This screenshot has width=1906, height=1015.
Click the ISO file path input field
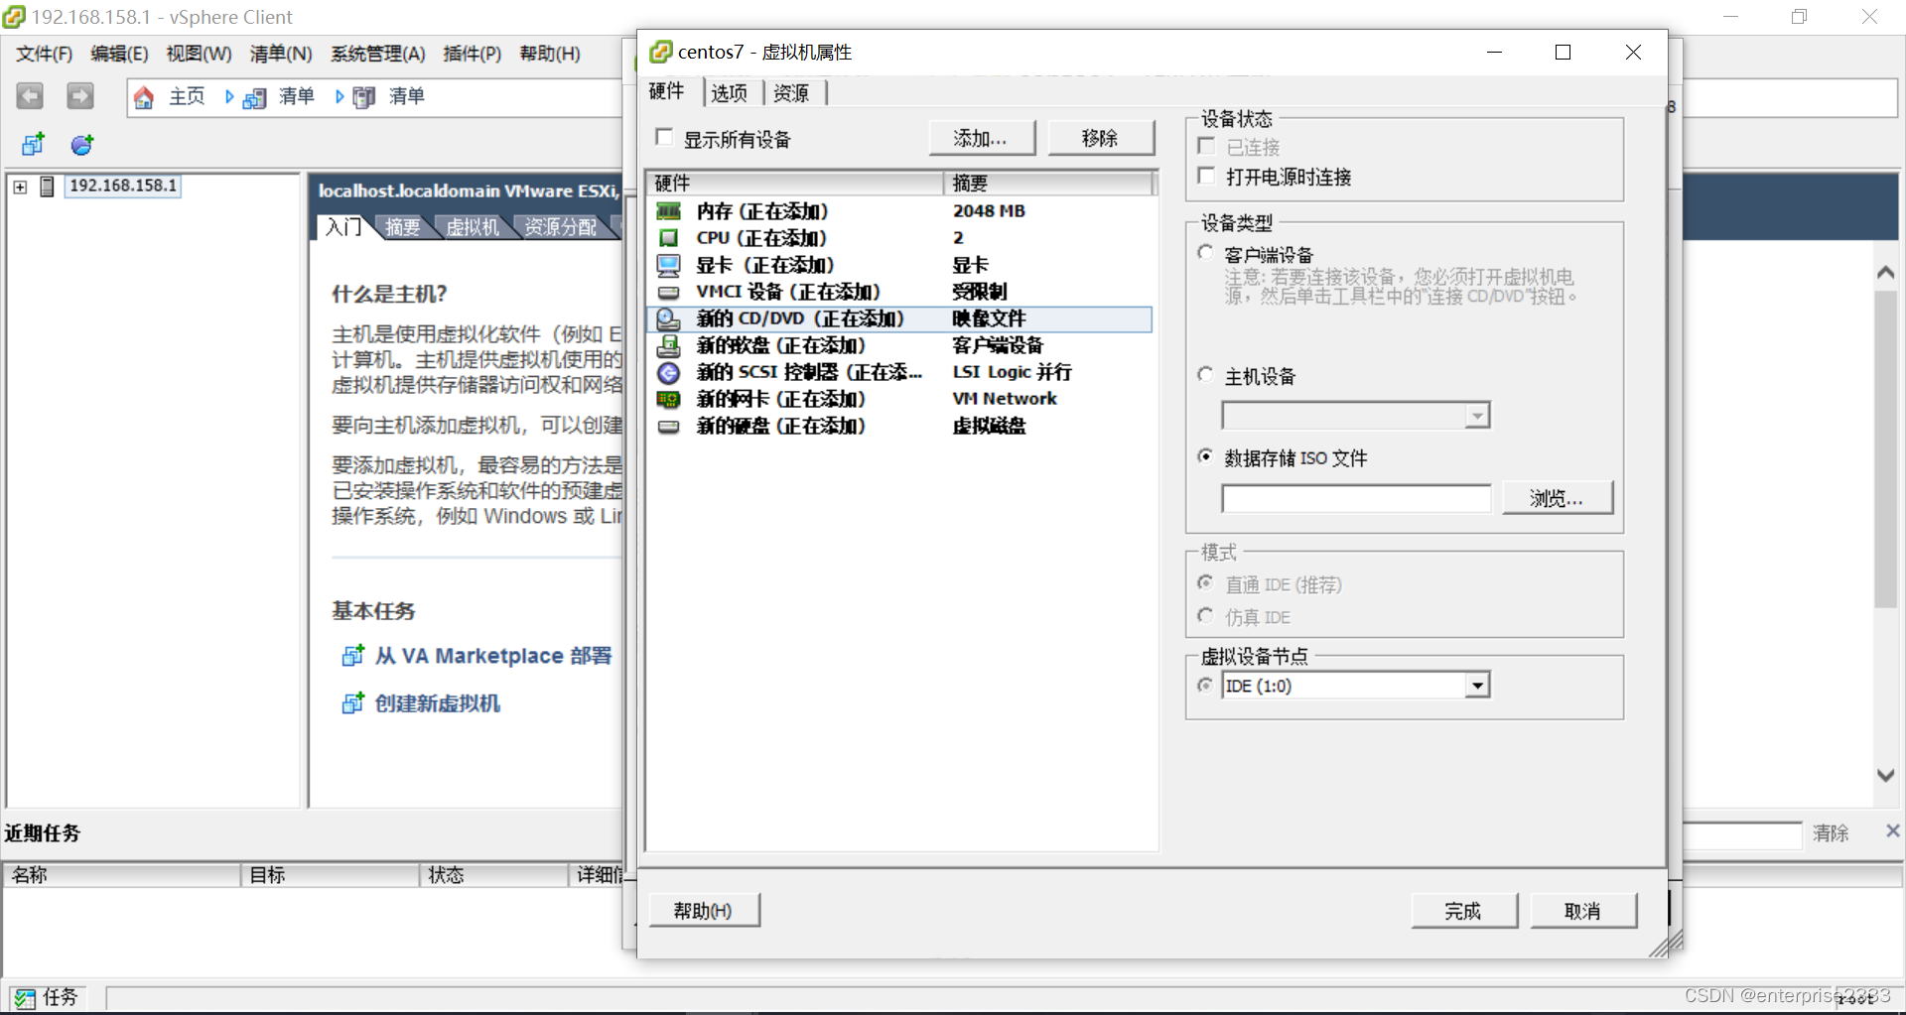point(1356,498)
